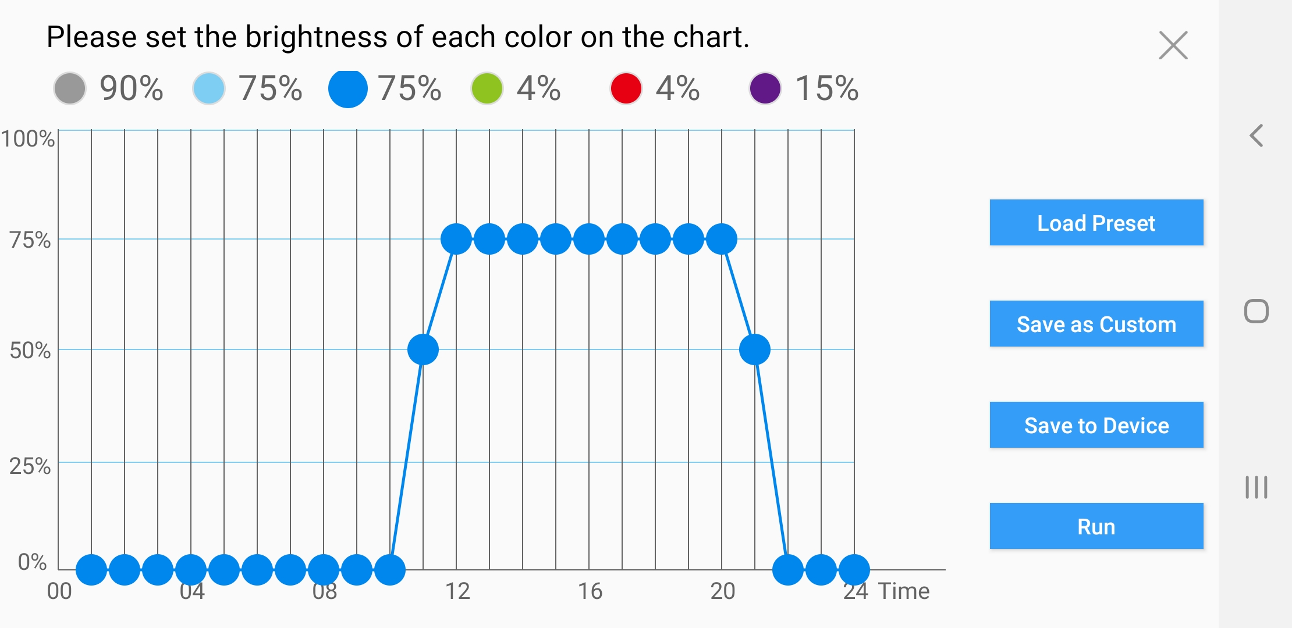Select the purple color channel circle

click(765, 88)
